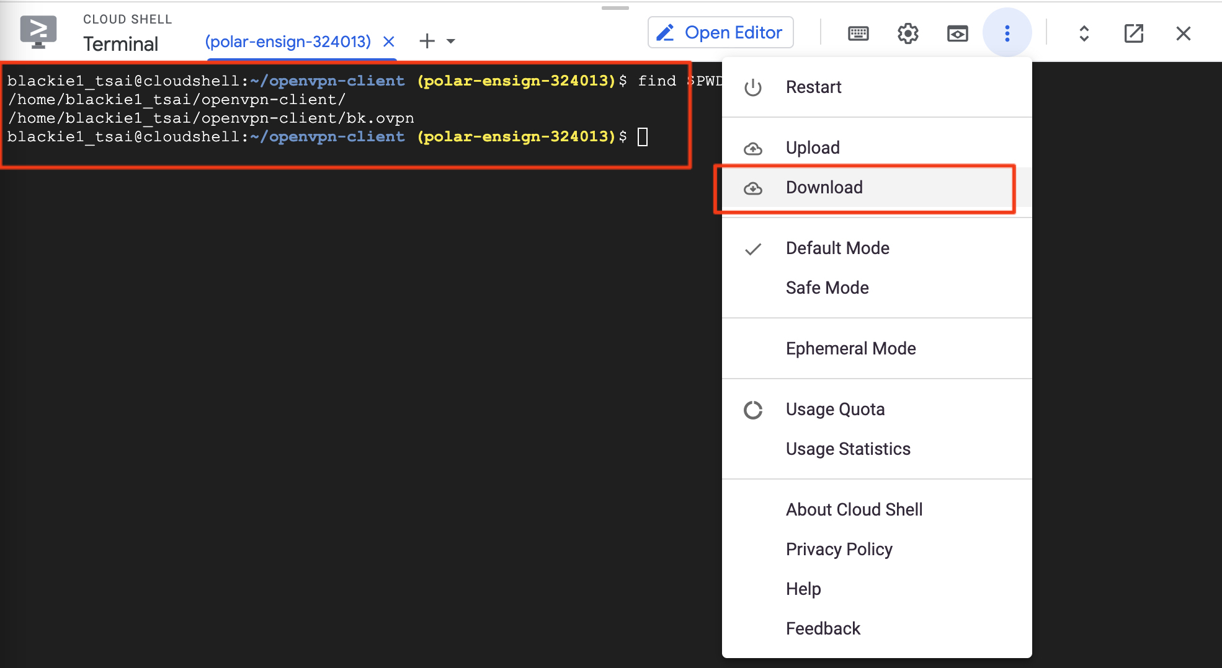The image size is (1222, 668).
Task: Click the three-dot More menu icon
Action: [1007, 33]
